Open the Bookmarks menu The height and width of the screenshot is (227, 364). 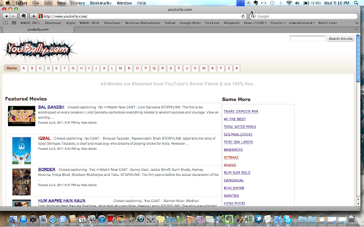pos(101,3)
